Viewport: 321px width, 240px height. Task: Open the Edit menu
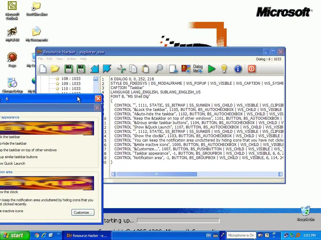[50, 59]
